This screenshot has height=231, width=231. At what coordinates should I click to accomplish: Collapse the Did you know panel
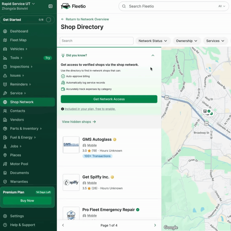click(x=153, y=55)
